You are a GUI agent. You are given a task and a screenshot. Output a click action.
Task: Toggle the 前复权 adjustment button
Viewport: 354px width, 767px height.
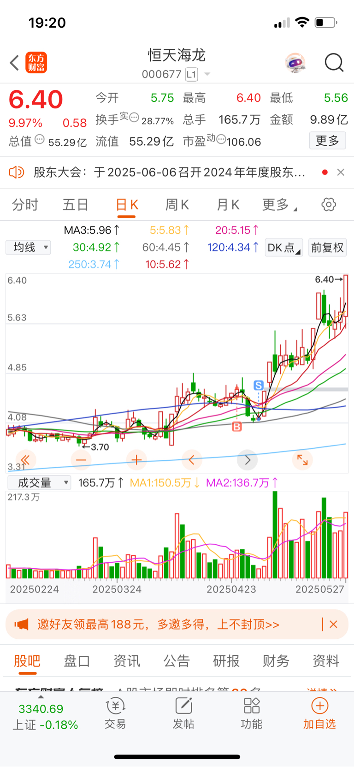point(327,248)
